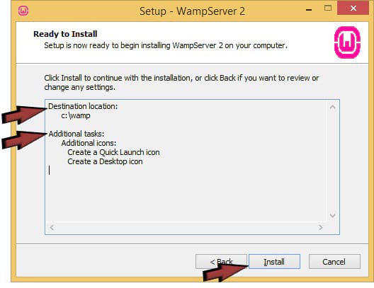This screenshot has width=374, height=288.
Task: Click the Destination location line
Action: coord(83,106)
